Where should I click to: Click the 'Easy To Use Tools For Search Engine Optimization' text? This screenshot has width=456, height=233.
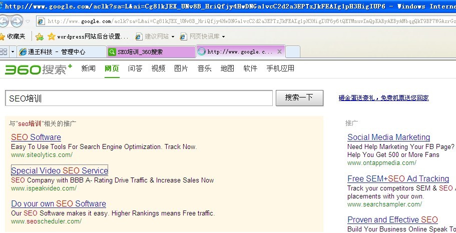pos(86,146)
